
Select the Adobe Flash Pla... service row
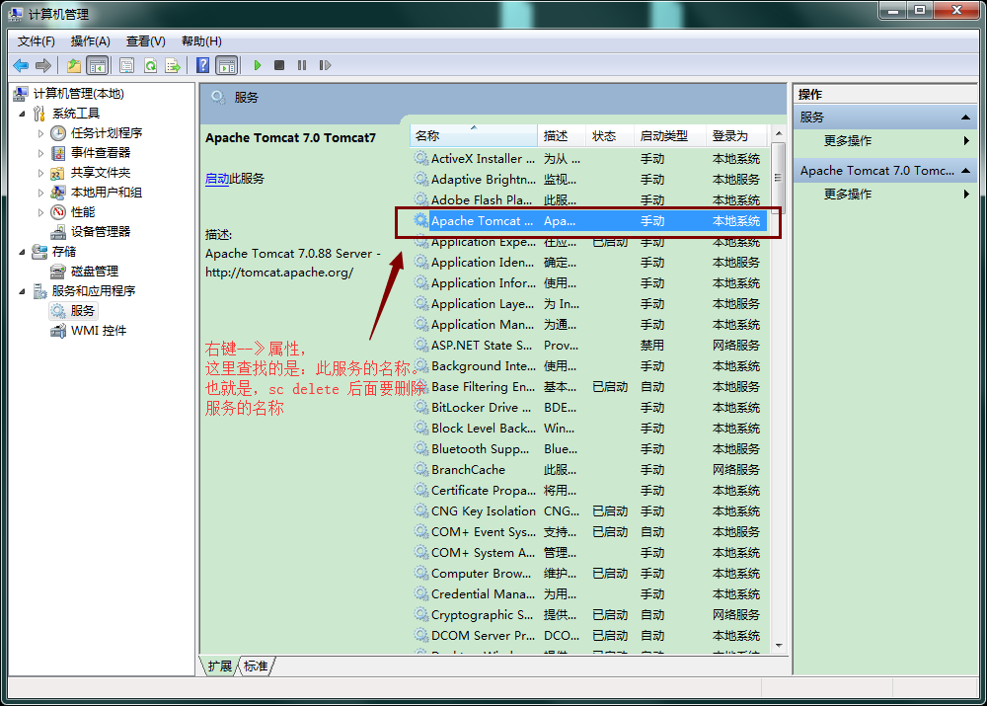[x=589, y=200]
